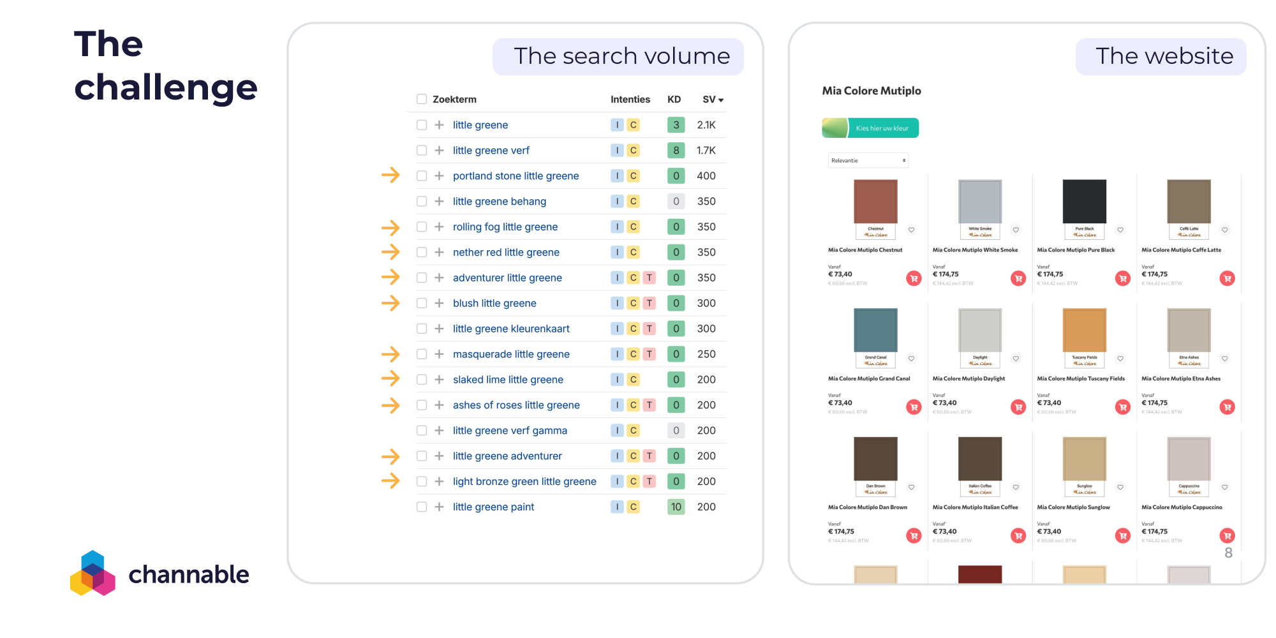Open the Relevantie sort dropdown
The width and height of the screenshot is (1276, 638).
pos(868,160)
